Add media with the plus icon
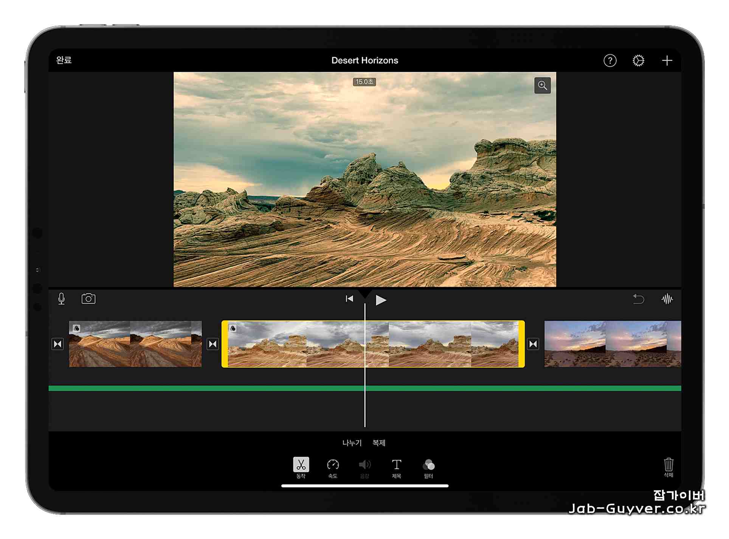The height and width of the screenshot is (539, 729). pyautogui.click(x=667, y=60)
